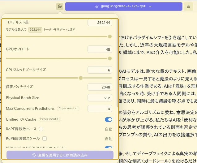
Task: Click the brain icon next to the model name
Action: [x=97, y=6]
